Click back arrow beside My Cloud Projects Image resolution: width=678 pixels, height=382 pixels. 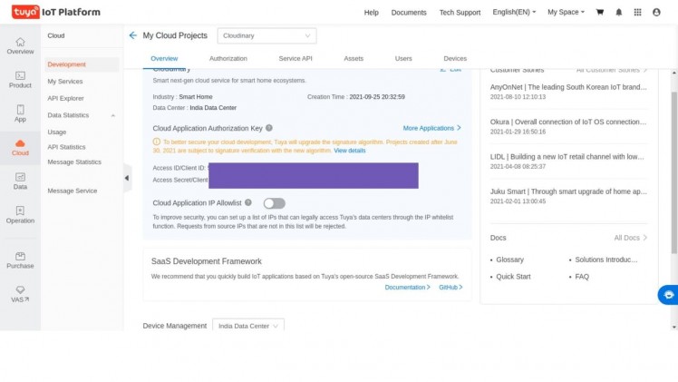133,35
